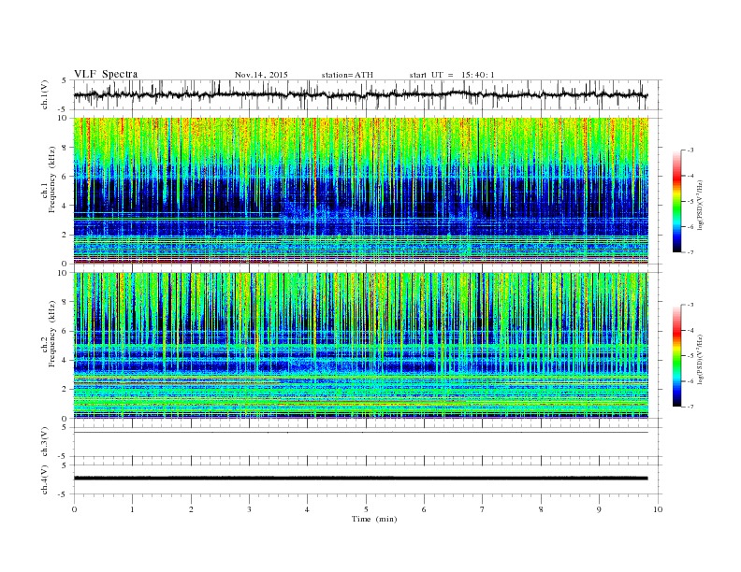
Task: Click the ch.1 "Frequency (kHz)" axis label
Action: [x=52, y=179]
